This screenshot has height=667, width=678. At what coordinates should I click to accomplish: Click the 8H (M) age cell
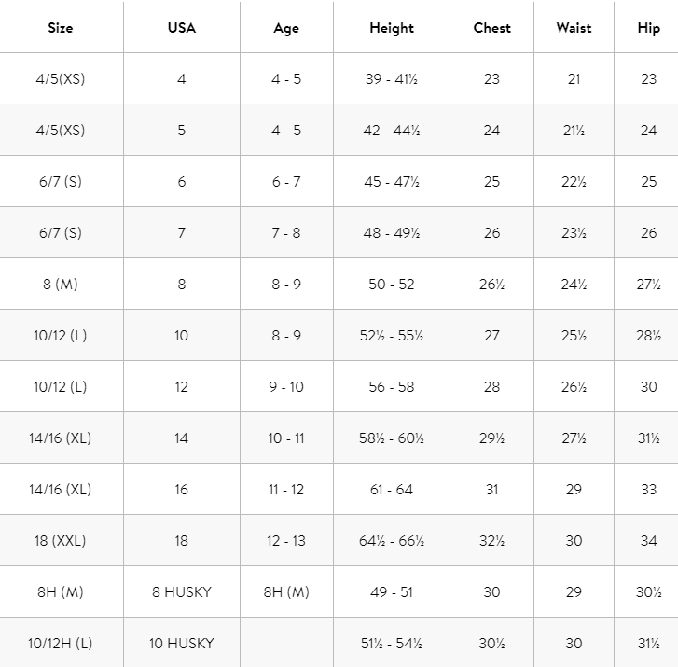click(x=286, y=591)
